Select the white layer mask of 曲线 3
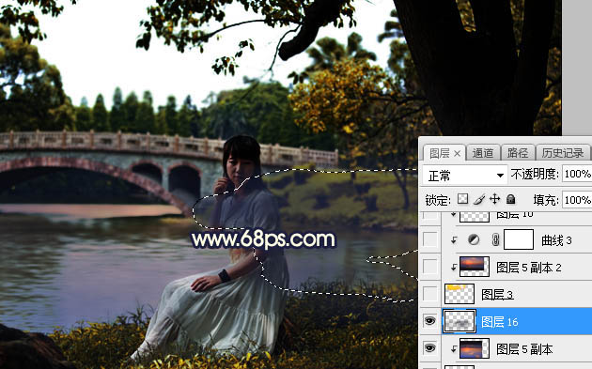The image size is (592, 369). (519, 239)
